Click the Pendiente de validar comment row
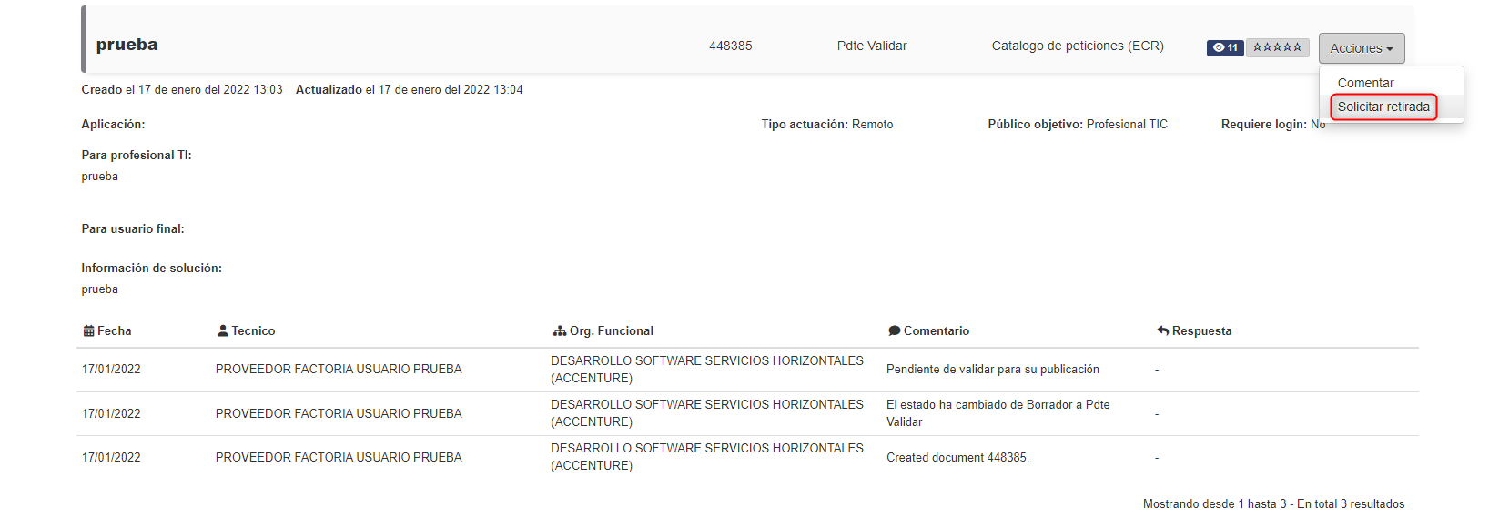This screenshot has height=528, width=1499. click(747, 370)
